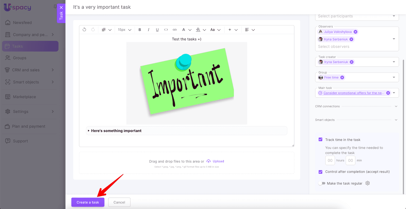The height and width of the screenshot is (209, 406).
Task: Uncheck Track time in the task
Action: [x=320, y=140]
